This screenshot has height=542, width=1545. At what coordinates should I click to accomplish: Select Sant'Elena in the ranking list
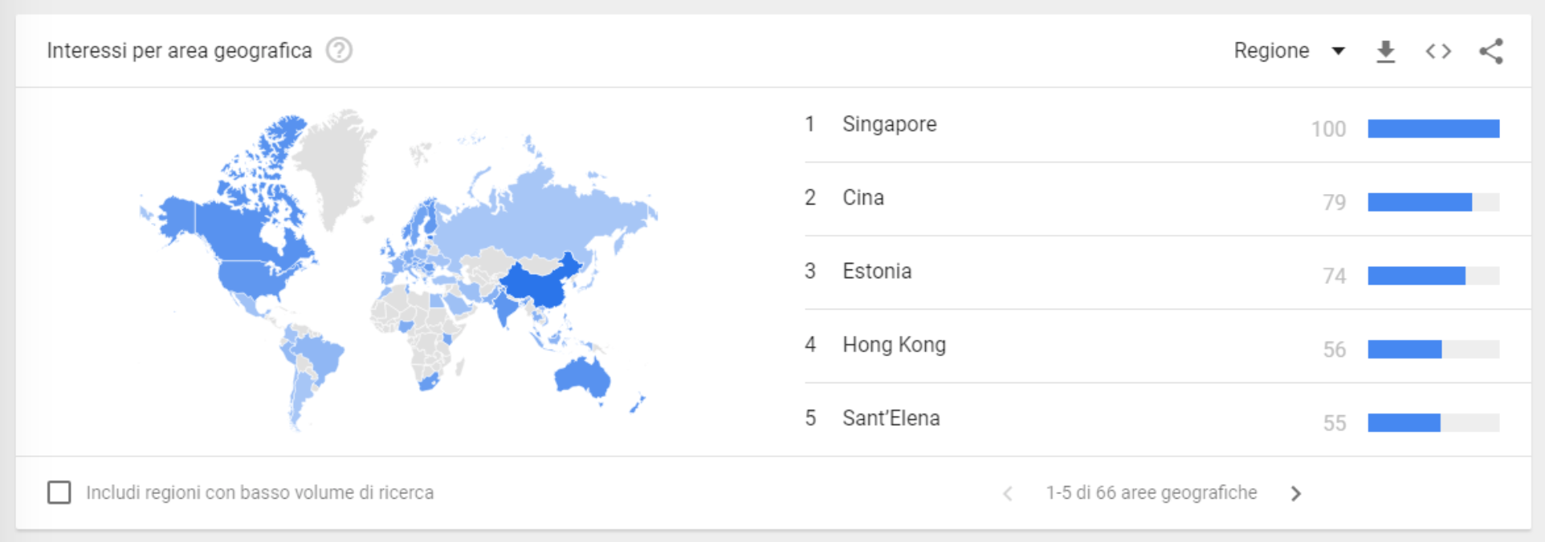[891, 419]
